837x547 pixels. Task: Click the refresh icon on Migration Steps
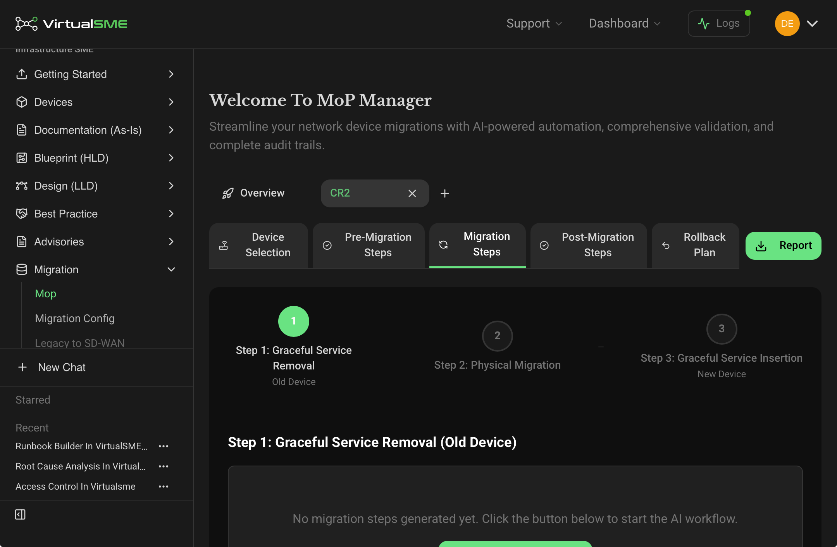[x=443, y=245]
